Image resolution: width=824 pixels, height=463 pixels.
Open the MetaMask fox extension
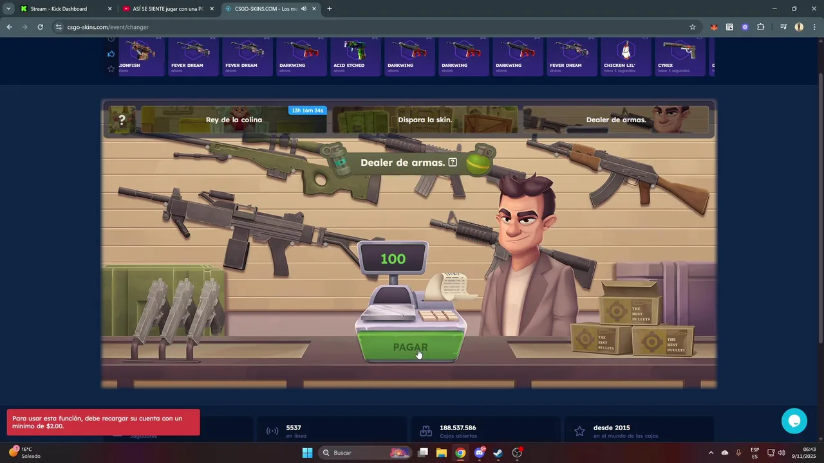(714, 27)
